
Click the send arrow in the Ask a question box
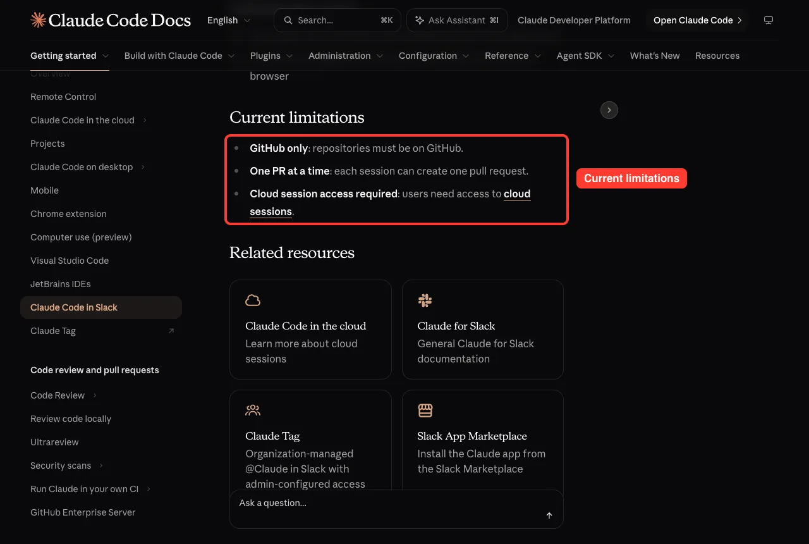coord(549,516)
